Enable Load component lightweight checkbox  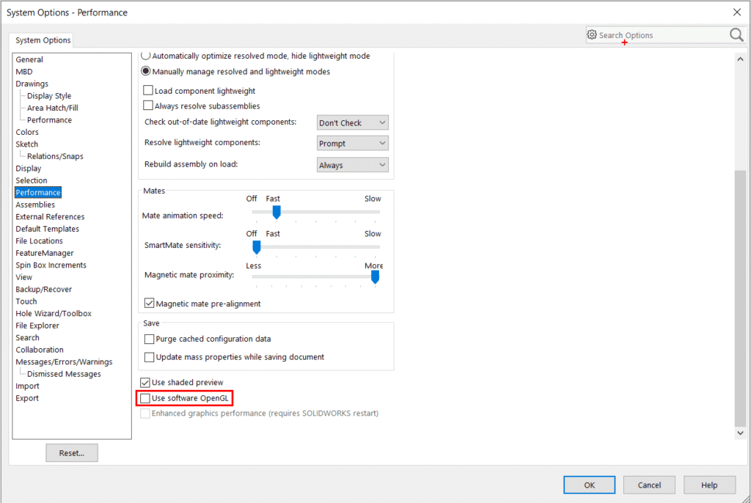148,90
